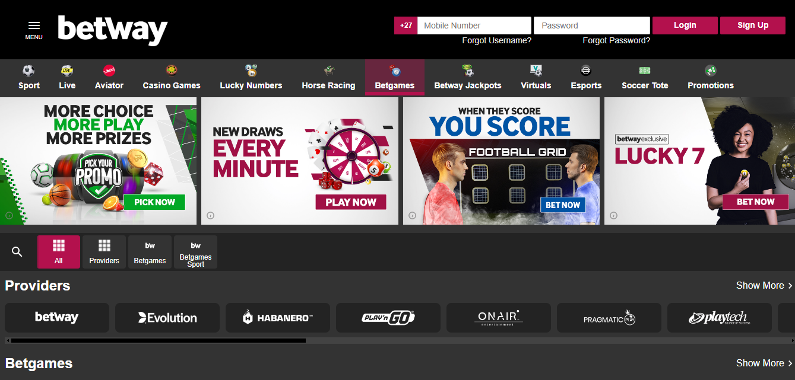Select the All filter tile

(58, 252)
